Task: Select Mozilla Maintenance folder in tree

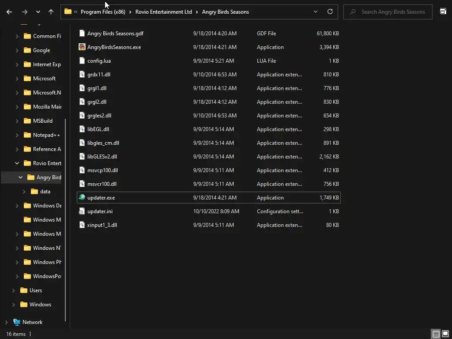Action: click(42, 107)
